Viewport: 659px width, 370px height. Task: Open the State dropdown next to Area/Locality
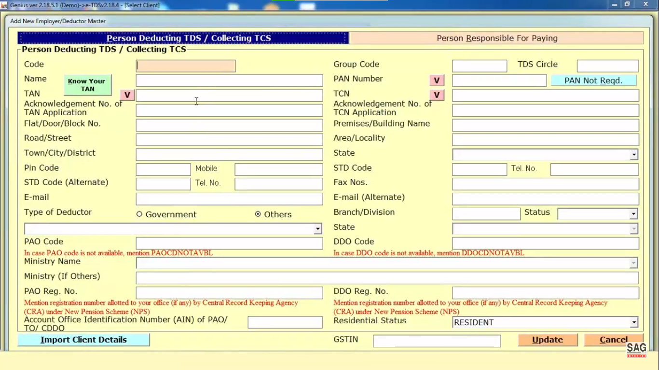(634, 154)
